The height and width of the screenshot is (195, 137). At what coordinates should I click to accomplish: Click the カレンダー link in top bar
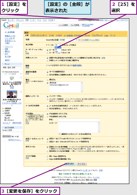pos(11,20)
